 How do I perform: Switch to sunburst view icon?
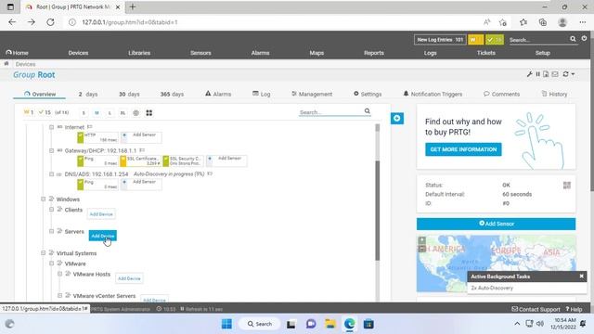point(136,113)
